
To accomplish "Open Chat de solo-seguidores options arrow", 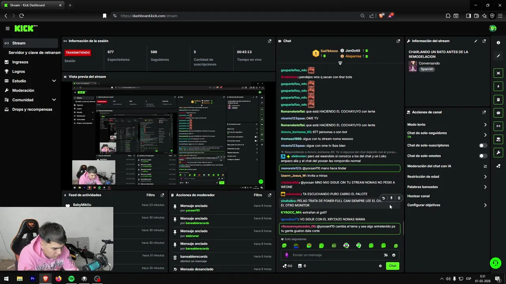I will (x=485, y=135).
